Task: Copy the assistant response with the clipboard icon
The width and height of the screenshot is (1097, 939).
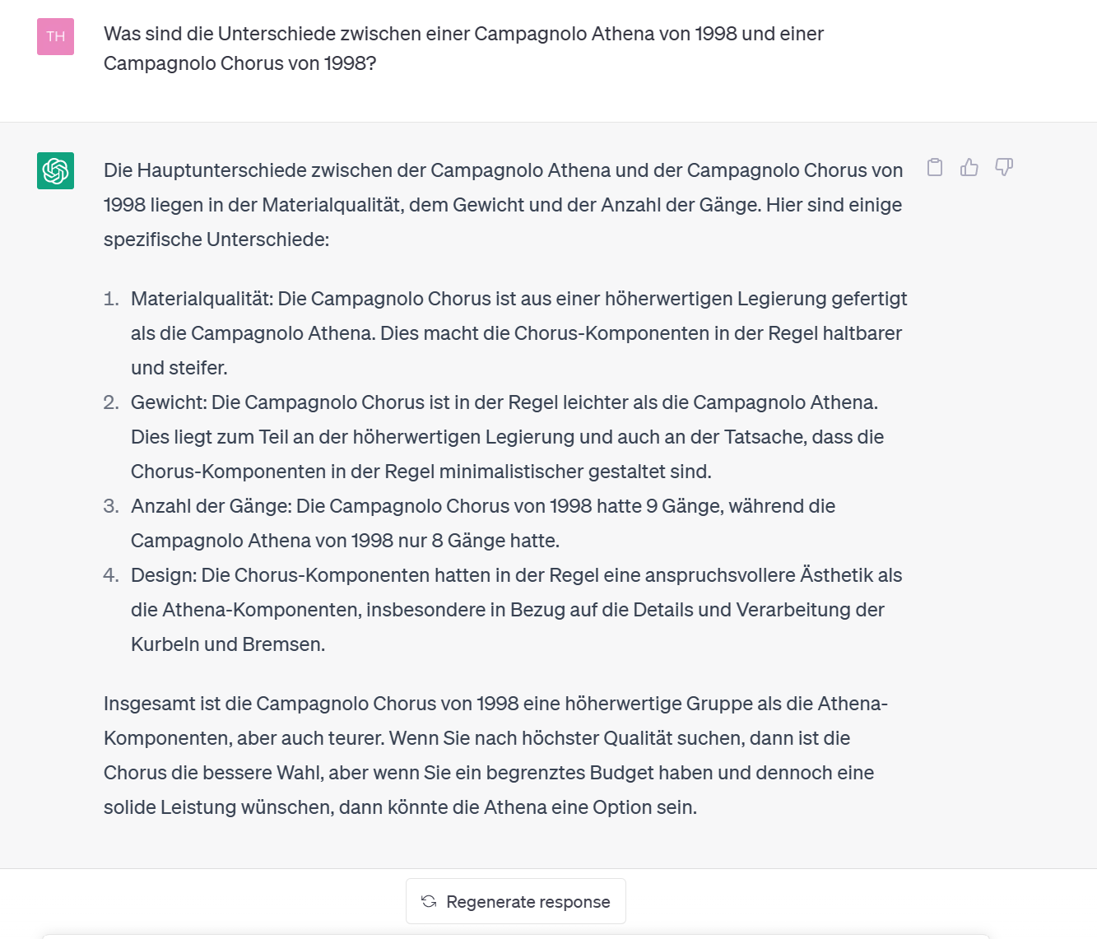Action: [935, 167]
